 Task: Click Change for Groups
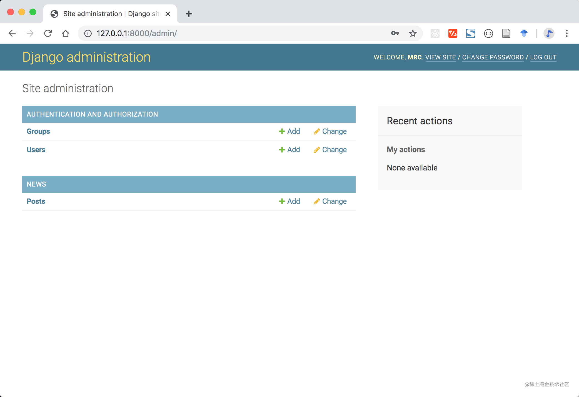[x=330, y=131]
